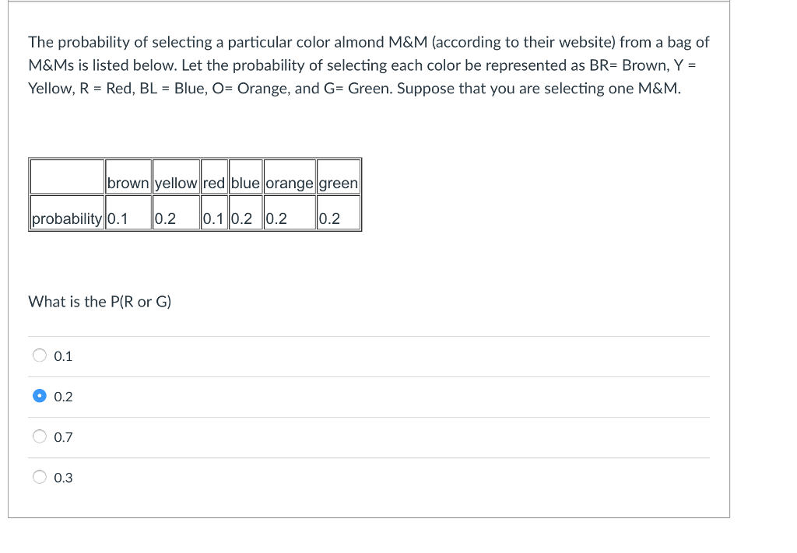Screen dimensions: 797x553
Task: Select the 0.1 answer radio button
Action: pos(40,355)
